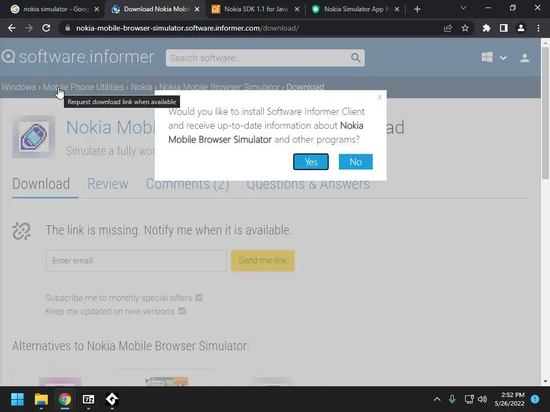Switch to the Review tab
This screenshot has width=550, height=412.
click(x=107, y=184)
